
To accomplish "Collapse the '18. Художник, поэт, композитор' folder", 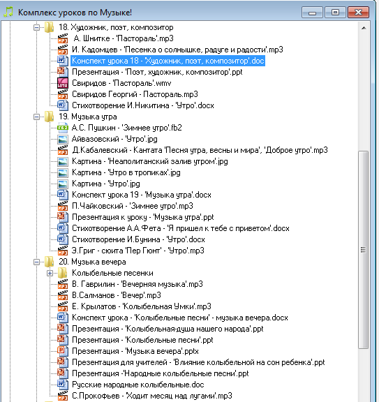I will [37, 27].
